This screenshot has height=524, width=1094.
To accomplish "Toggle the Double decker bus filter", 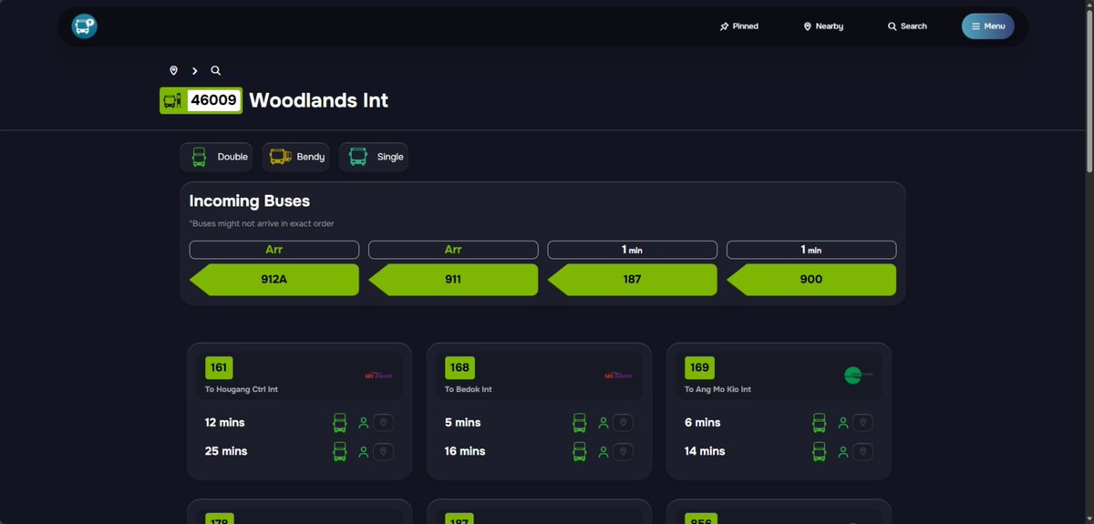I will (x=216, y=157).
